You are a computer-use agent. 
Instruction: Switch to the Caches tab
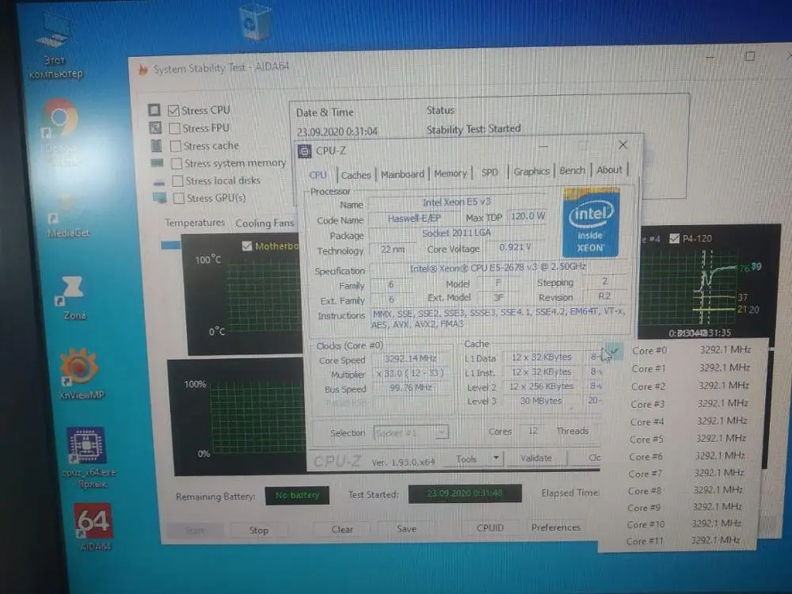pyautogui.click(x=356, y=175)
